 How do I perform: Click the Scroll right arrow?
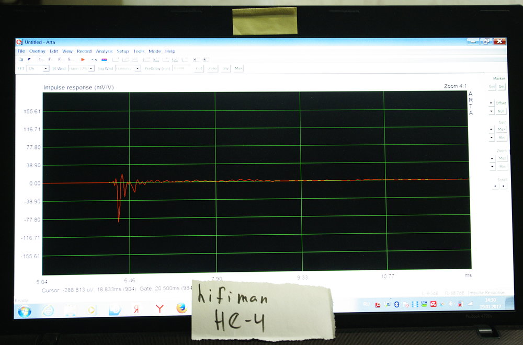click(504, 186)
